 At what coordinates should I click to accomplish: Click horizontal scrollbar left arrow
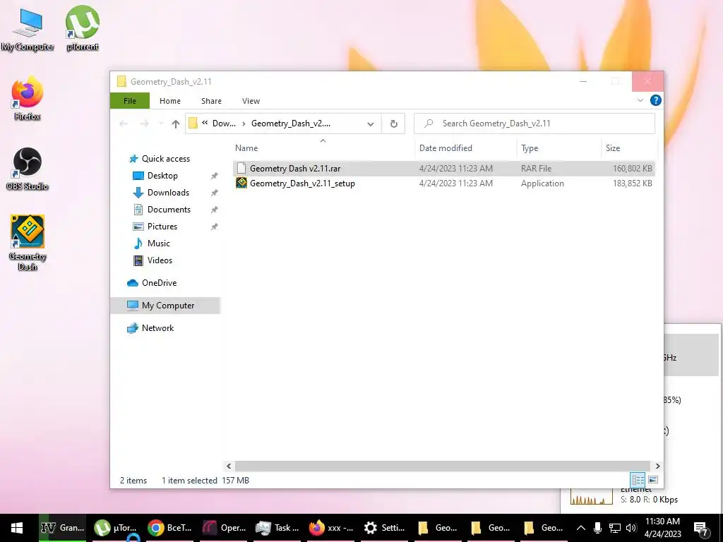[229, 466]
